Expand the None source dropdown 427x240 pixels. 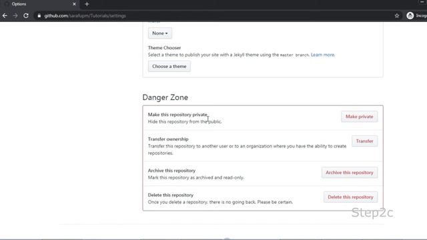(160, 33)
